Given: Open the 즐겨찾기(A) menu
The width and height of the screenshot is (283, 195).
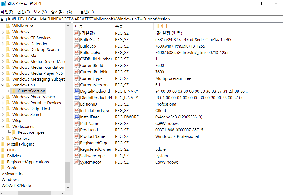Looking at the screenshot, I should pos(62,12).
